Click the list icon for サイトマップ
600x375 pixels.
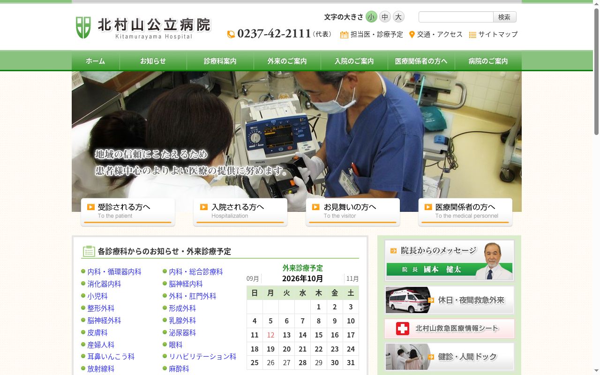pos(472,35)
